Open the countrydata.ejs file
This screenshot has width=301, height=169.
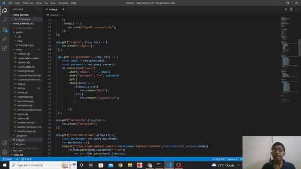pos(26,67)
